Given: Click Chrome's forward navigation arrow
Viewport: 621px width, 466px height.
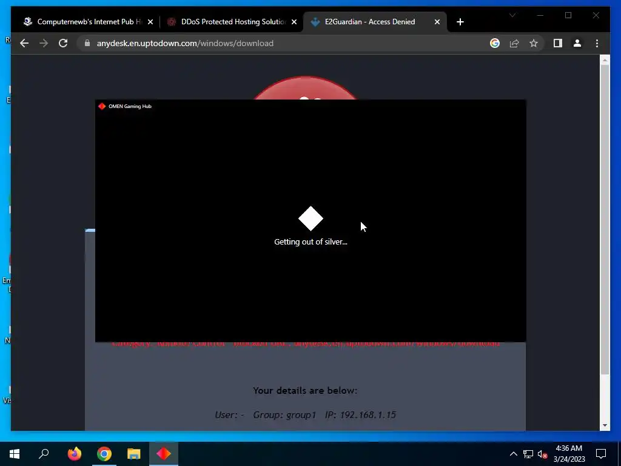Looking at the screenshot, I should click(44, 43).
